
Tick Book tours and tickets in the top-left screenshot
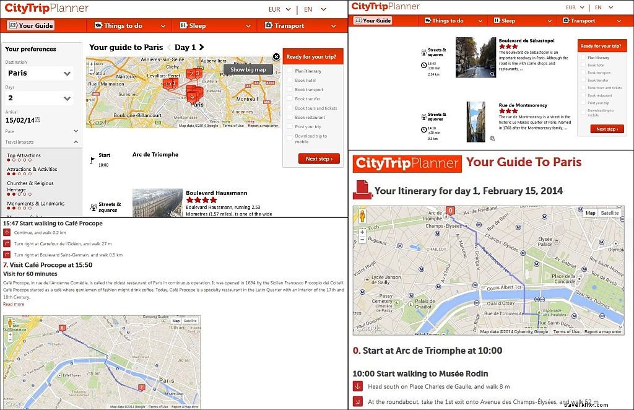coord(290,108)
